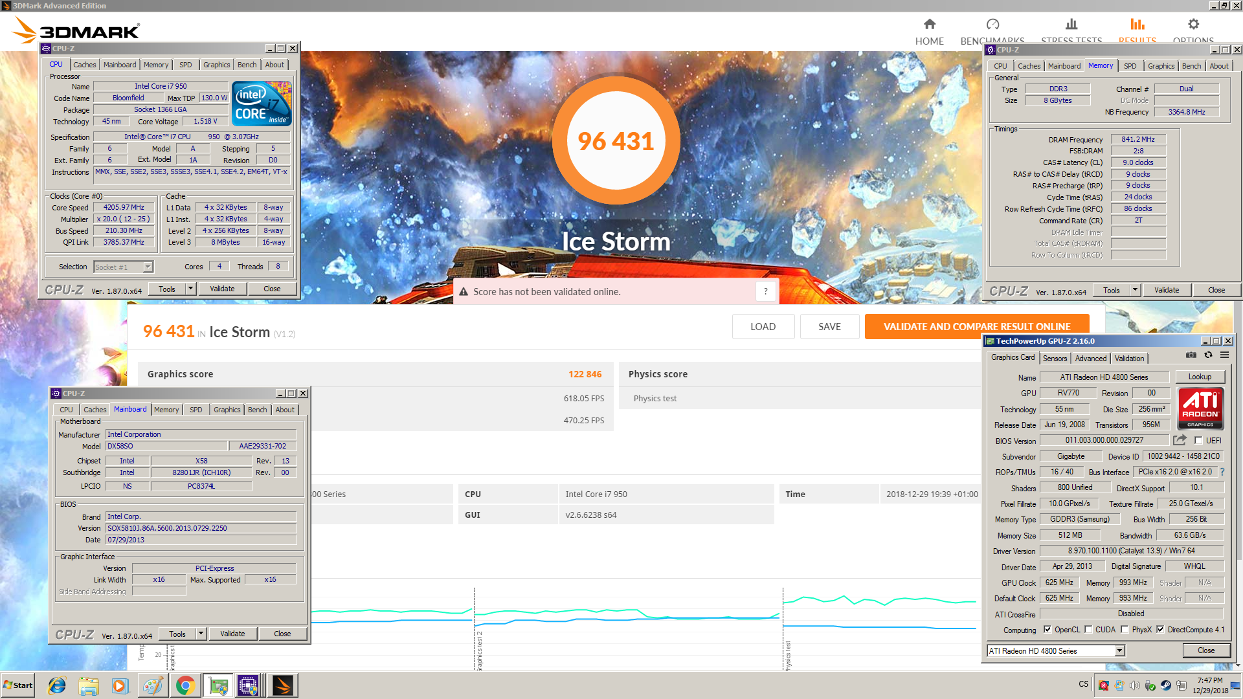Toggle the UEFI checkbox in GPU-Z
Image resolution: width=1243 pixels, height=699 pixels.
1198,441
